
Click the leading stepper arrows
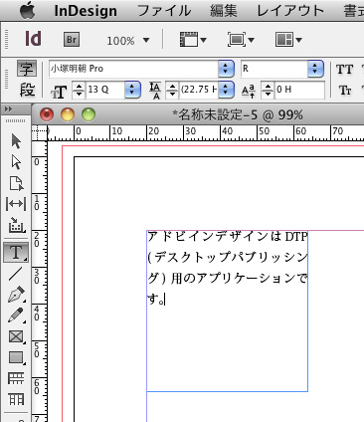172,90
